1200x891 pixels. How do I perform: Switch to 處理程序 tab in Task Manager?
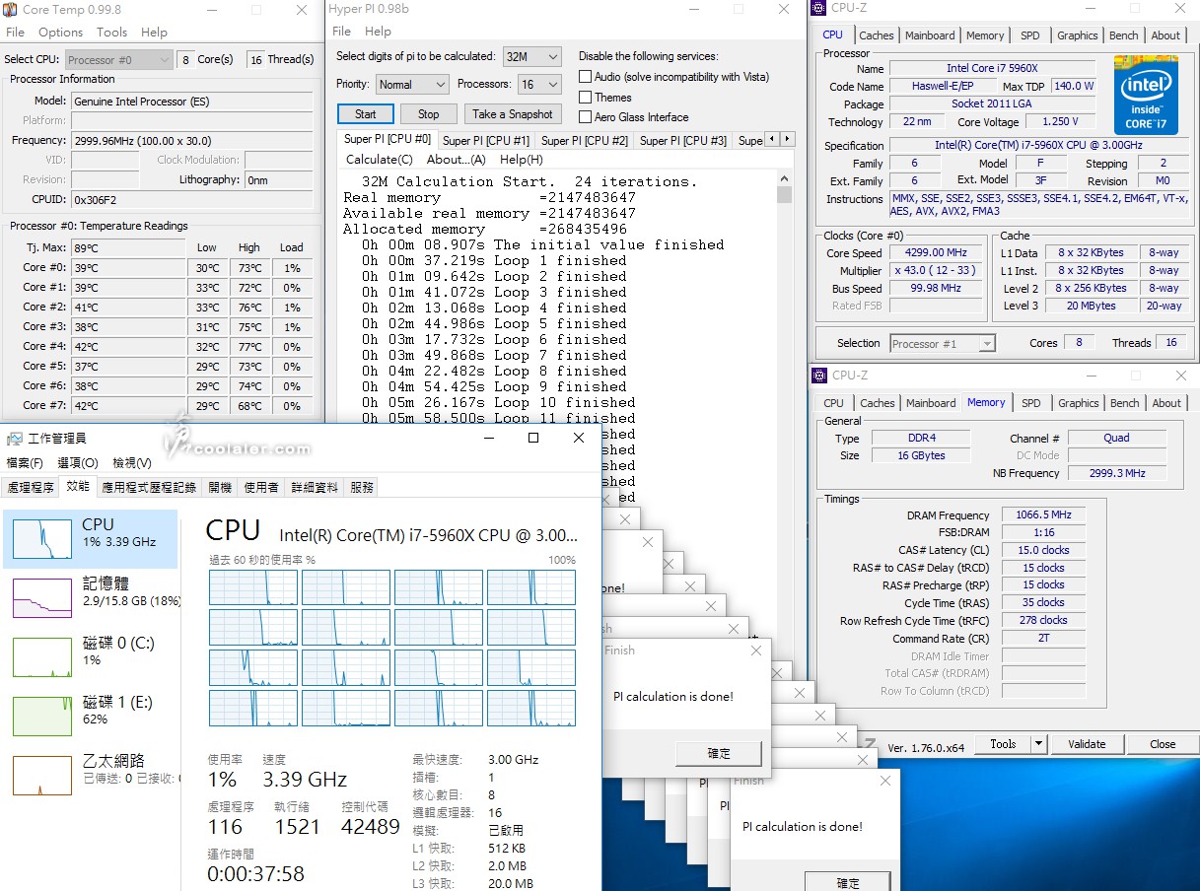click(31, 487)
